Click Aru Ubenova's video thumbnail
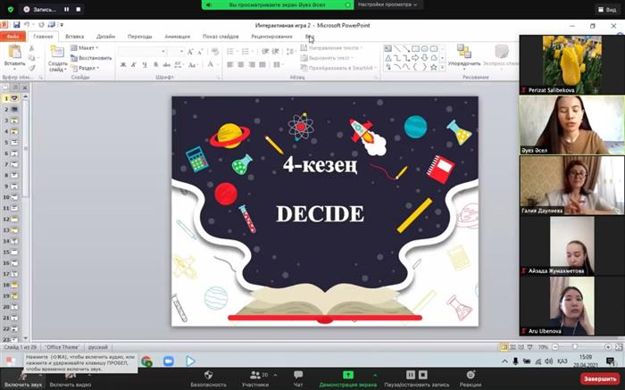 (571, 305)
